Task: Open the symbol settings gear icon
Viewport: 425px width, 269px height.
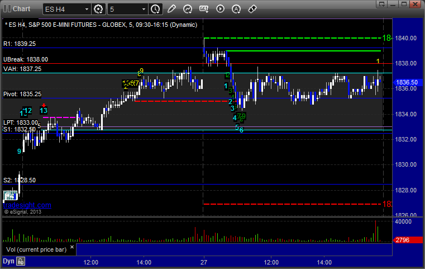Action: pyautogui.click(x=98, y=9)
